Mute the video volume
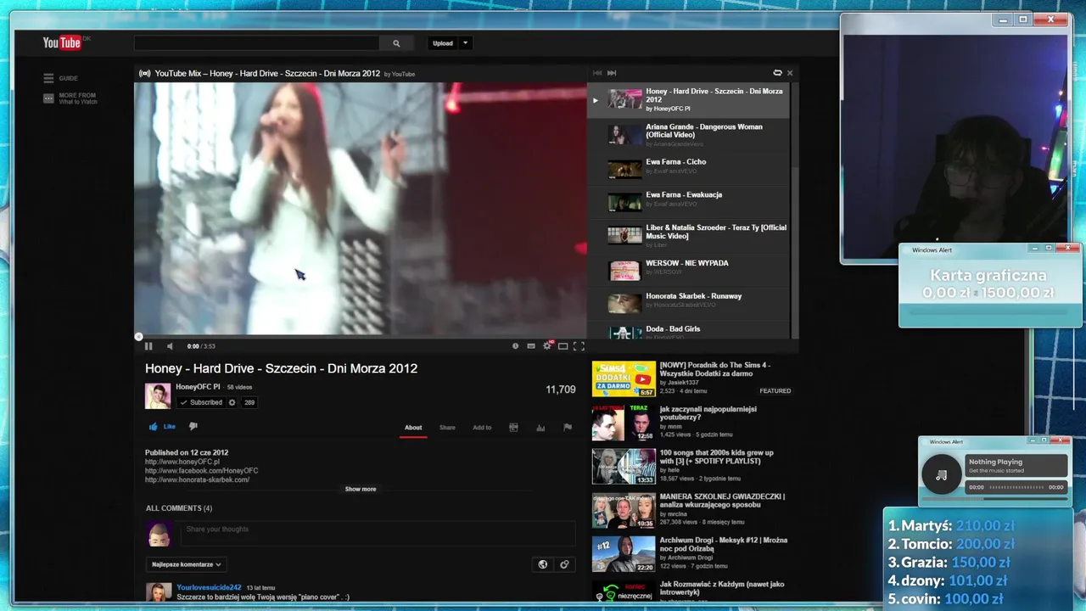The width and height of the screenshot is (1086, 611). tap(170, 346)
